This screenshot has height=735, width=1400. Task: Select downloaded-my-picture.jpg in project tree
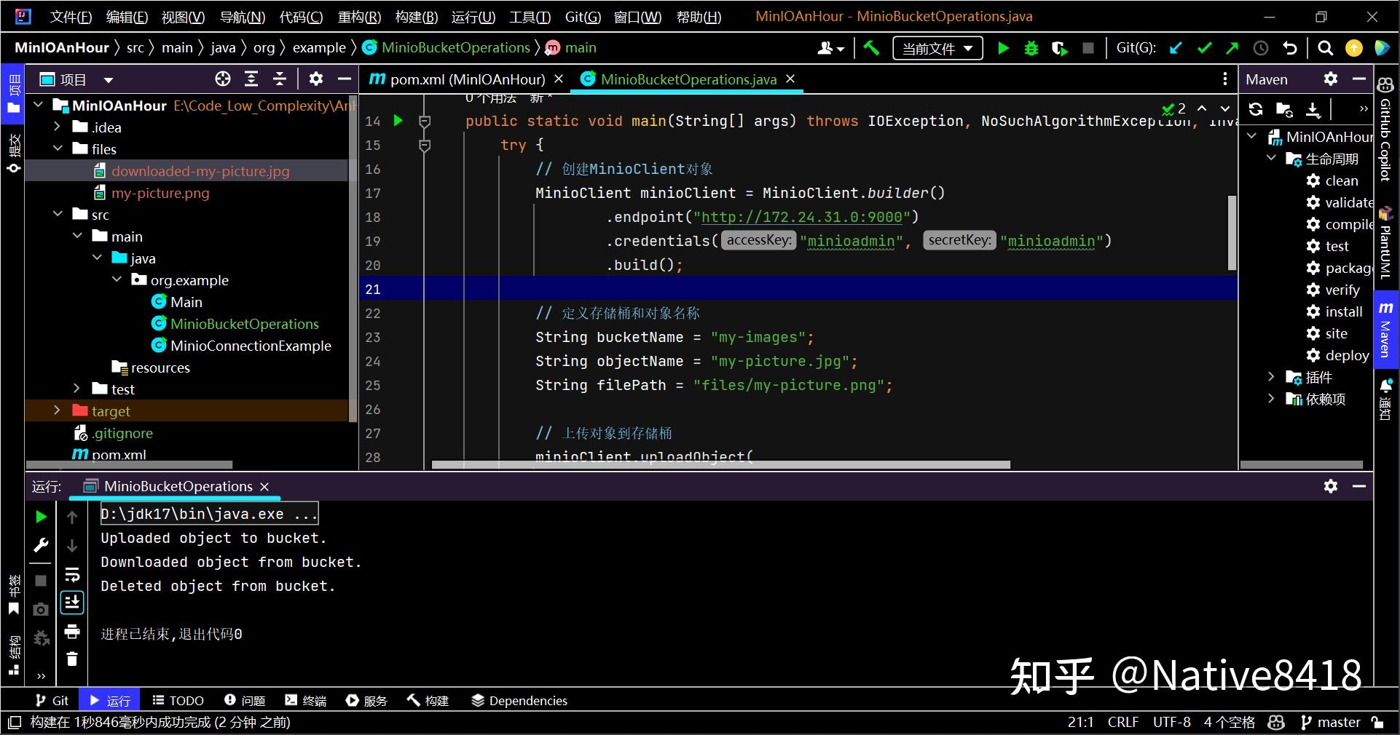(200, 171)
